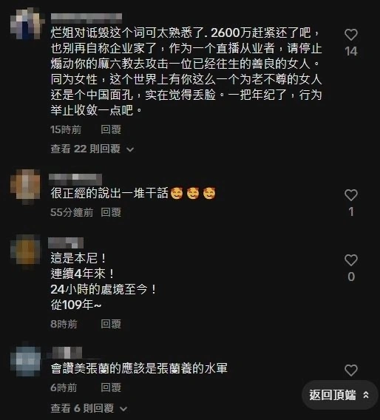Like the comment about 張蘭 water army

coord(351,370)
